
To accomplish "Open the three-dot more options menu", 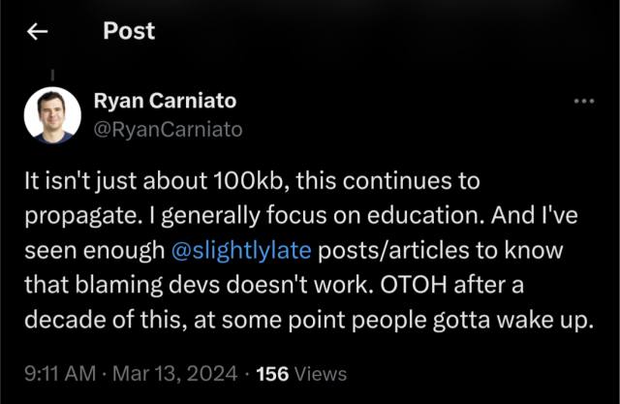I will [x=584, y=101].
